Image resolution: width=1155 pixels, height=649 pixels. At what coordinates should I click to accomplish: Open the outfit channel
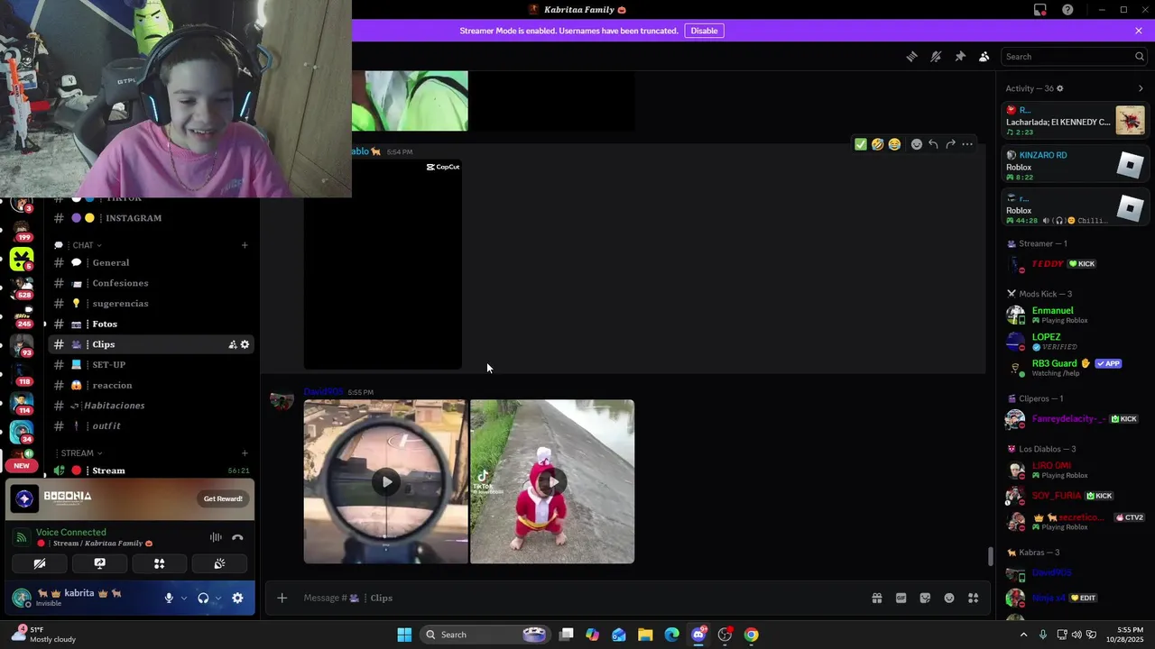pos(152,425)
